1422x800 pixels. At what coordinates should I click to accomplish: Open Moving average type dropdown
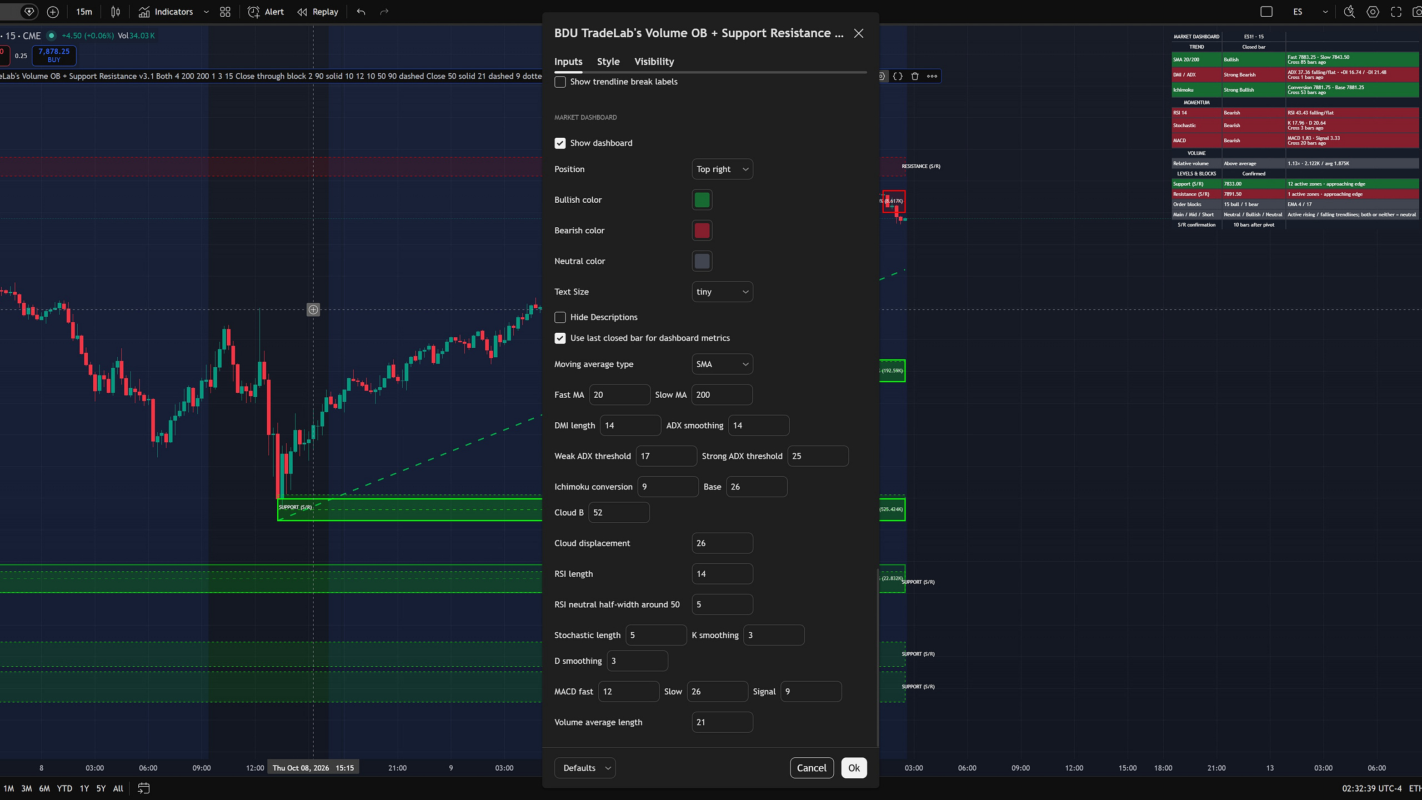click(722, 364)
